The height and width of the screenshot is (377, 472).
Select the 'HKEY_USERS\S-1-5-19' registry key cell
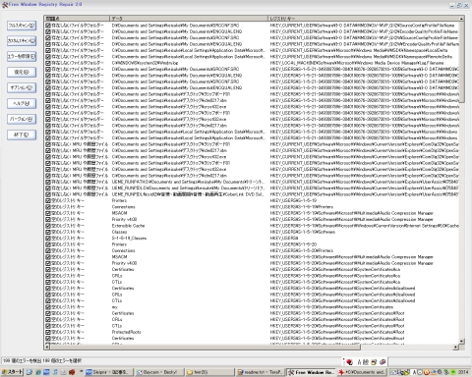click(x=293, y=200)
